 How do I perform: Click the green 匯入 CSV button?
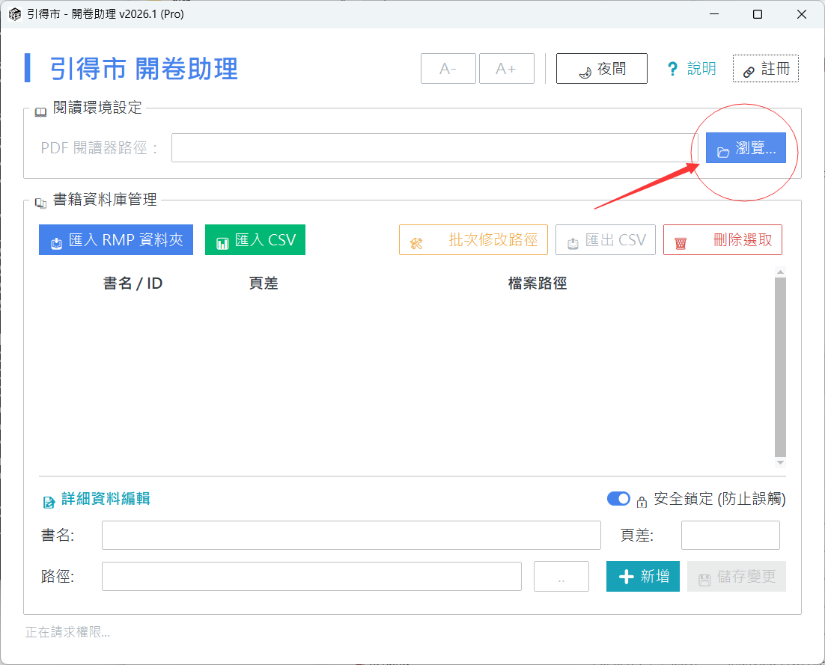pyautogui.click(x=255, y=240)
